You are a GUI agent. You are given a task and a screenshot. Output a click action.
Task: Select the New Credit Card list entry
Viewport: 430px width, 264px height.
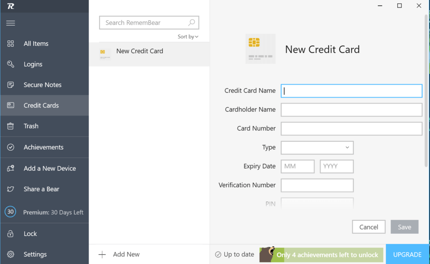pos(149,54)
